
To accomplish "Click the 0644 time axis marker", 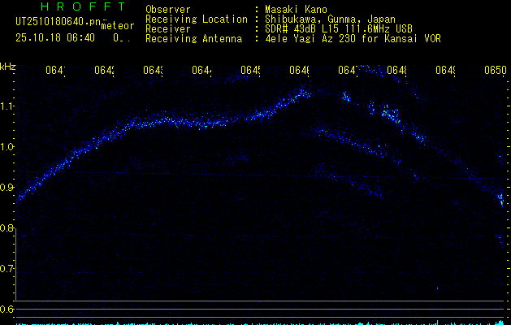I will pos(201,70).
